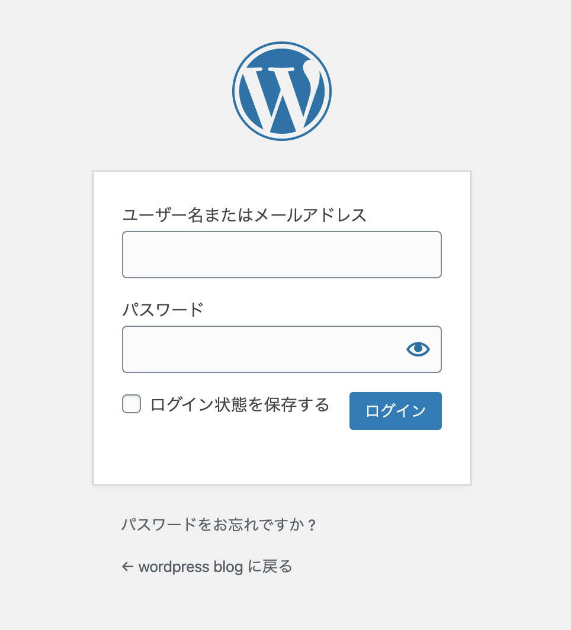Focus the empty username box above パスワード
This screenshot has height=630, width=571.
tap(282, 255)
